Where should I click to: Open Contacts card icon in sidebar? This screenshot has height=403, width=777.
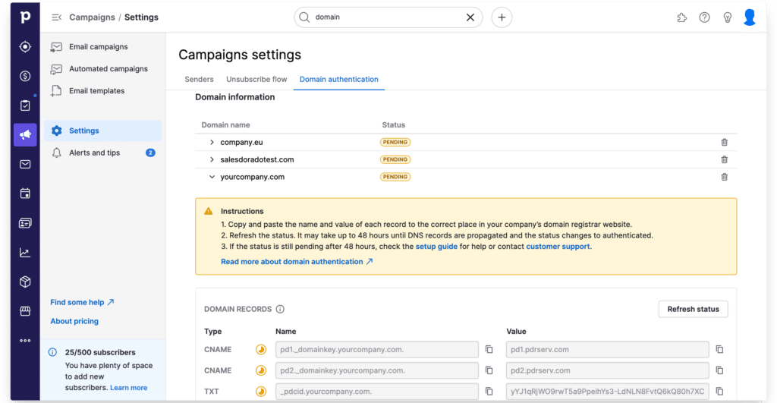tap(25, 223)
